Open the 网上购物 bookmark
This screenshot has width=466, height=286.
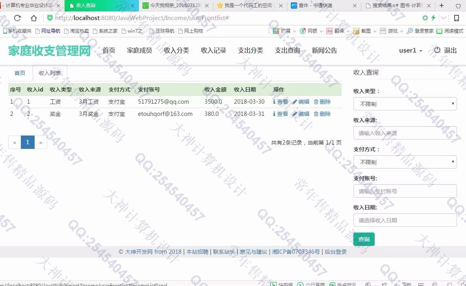(x=190, y=31)
